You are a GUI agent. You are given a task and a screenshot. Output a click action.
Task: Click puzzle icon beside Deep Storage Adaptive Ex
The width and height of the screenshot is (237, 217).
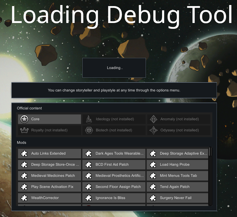pos(153,154)
